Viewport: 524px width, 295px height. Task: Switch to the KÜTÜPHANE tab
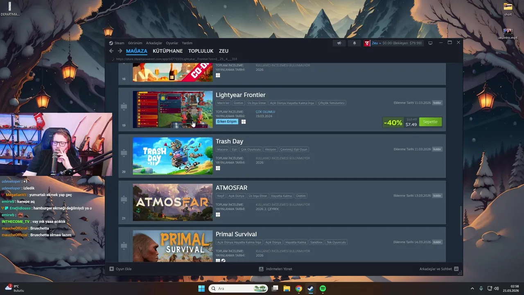pyautogui.click(x=168, y=51)
